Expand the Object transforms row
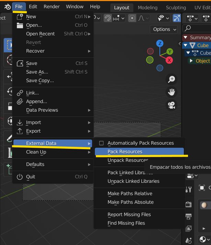The height and width of the screenshot is (245, 211). [x=191, y=60]
